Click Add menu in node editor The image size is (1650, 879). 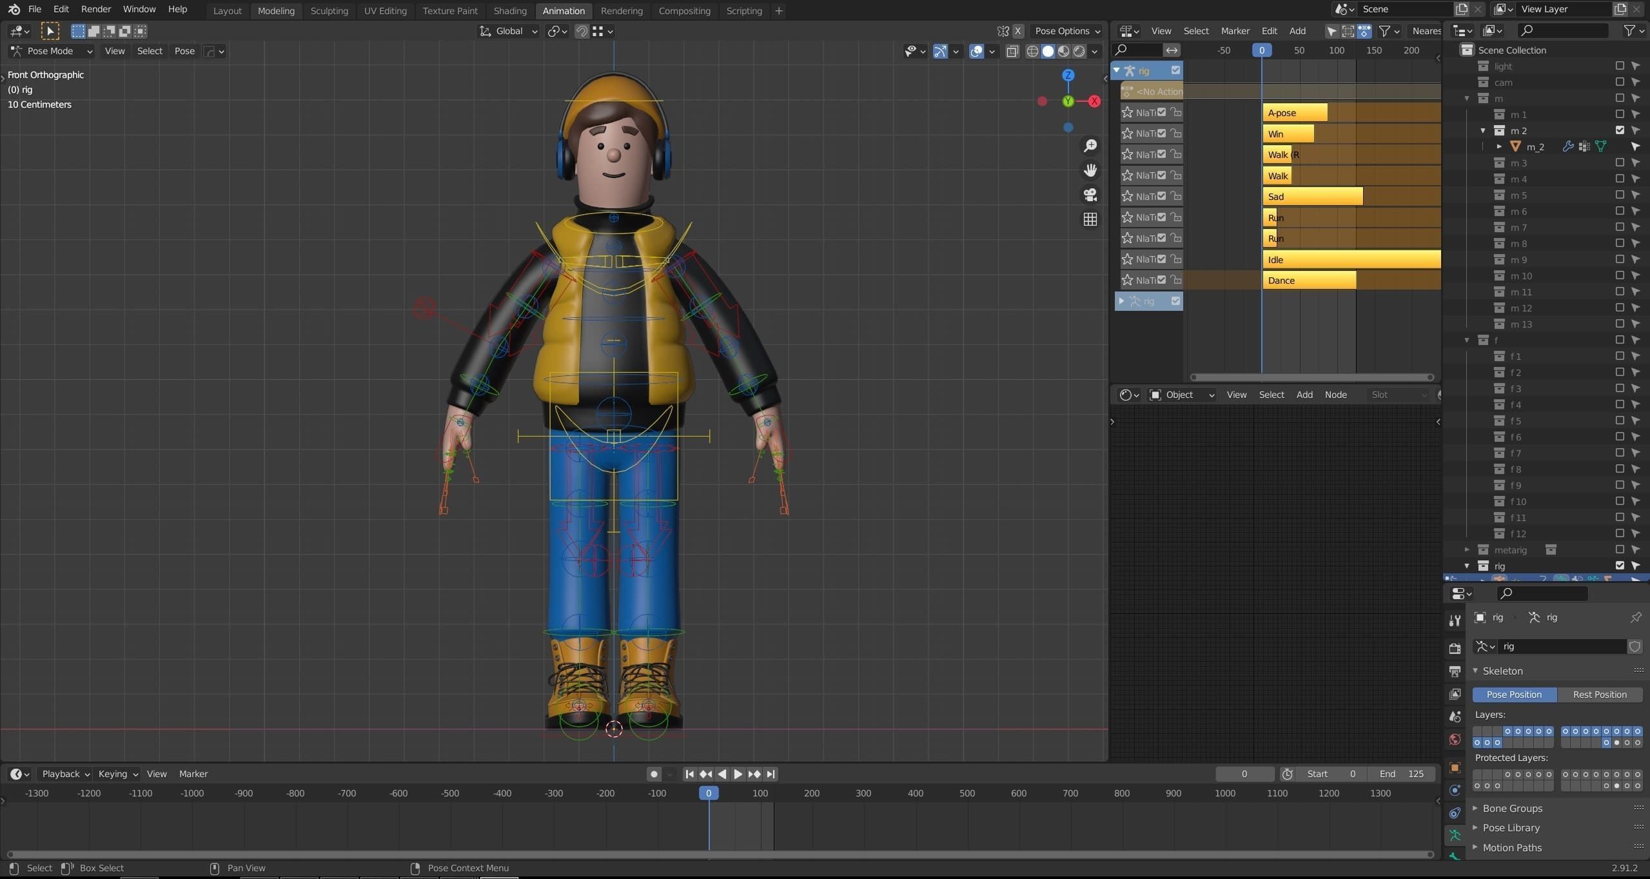[x=1304, y=395]
